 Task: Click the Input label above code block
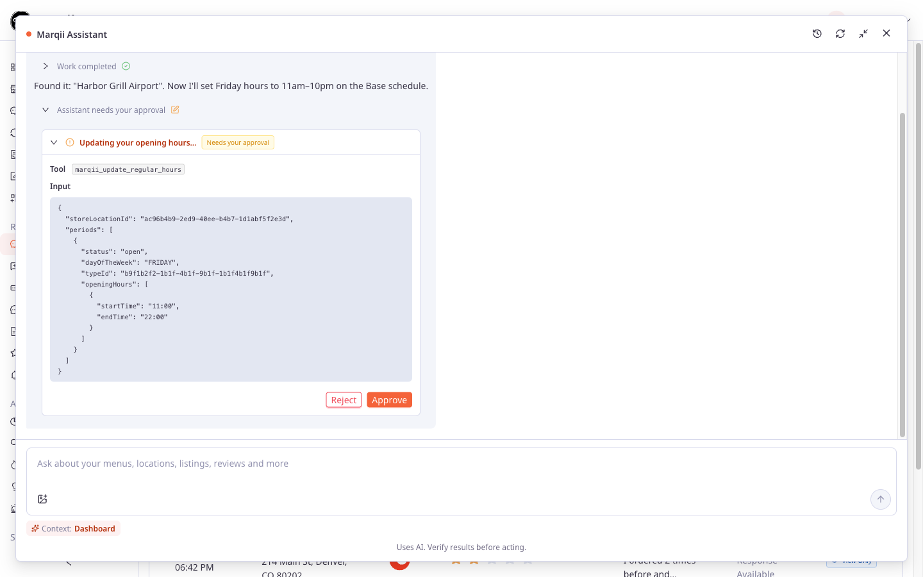pyautogui.click(x=60, y=187)
